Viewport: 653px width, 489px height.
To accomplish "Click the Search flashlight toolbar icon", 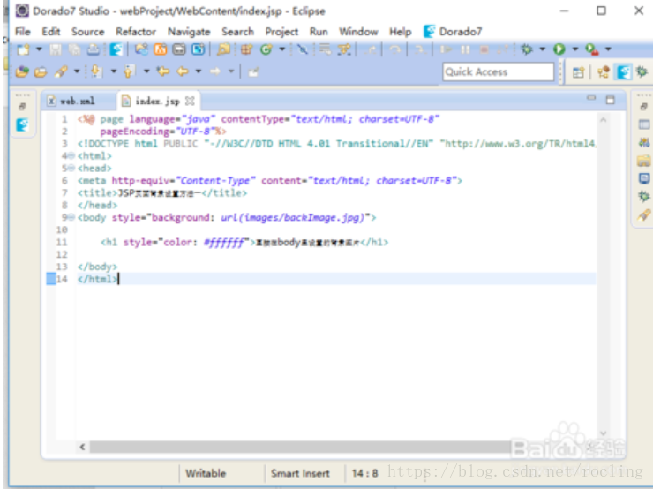I will coord(61,71).
